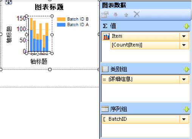The width and height of the screenshot is (192, 139).
Task: Open the BatchID dropdown arrow
Action: coord(184,119)
